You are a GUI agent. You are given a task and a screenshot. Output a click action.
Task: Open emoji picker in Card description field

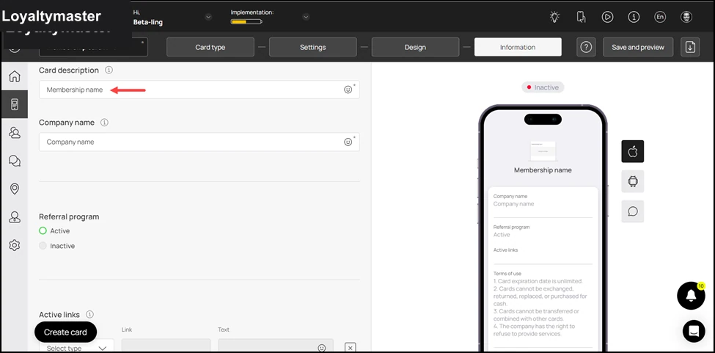pyautogui.click(x=348, y=90)
